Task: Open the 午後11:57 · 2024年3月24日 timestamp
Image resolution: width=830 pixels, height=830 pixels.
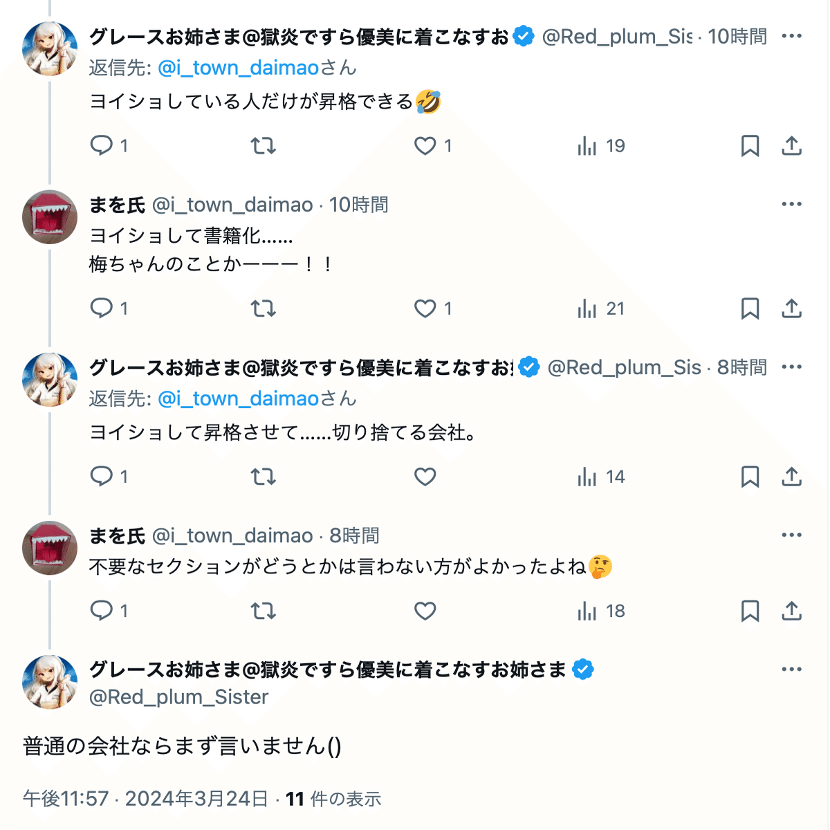Action: point(145,799)
